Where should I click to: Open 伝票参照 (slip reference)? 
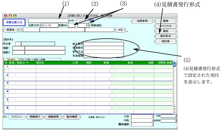(142, 21)
